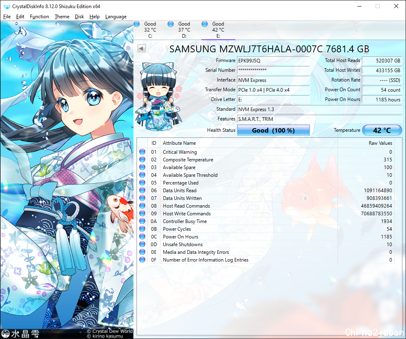Click the Interface field NVM Express
Image resolution: width=406 pixels, height=339 pixels.
[274, 80]
